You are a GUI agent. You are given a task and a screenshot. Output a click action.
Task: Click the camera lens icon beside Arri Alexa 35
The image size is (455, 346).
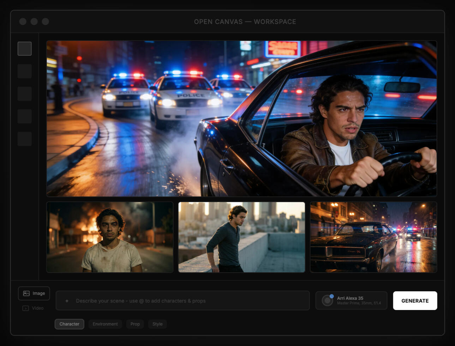coord(328,300)
